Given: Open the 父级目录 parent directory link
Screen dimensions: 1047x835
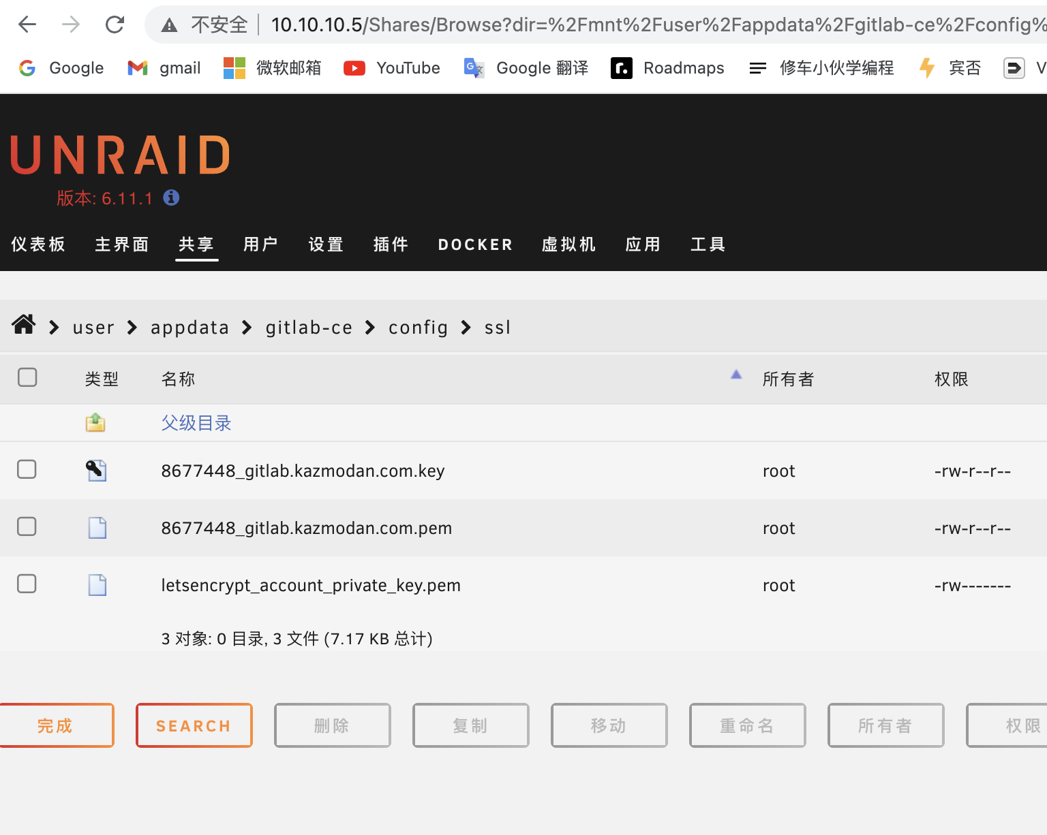Looking at the screenshot, I should pos(196,423).
